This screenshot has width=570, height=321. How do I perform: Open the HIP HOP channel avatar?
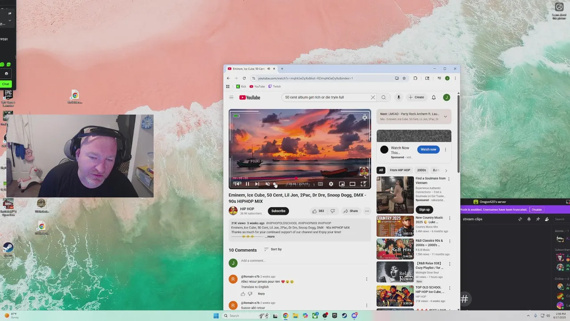[233, 211]
